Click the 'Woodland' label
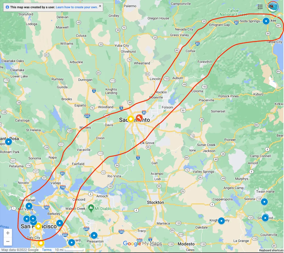The width and height of the screenshot is (284, 253). 105,107
